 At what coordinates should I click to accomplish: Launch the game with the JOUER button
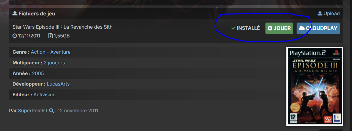click(279, 28)
